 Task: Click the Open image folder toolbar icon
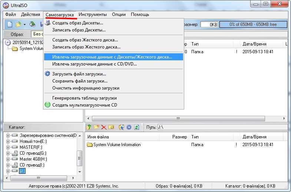(19, 24)
